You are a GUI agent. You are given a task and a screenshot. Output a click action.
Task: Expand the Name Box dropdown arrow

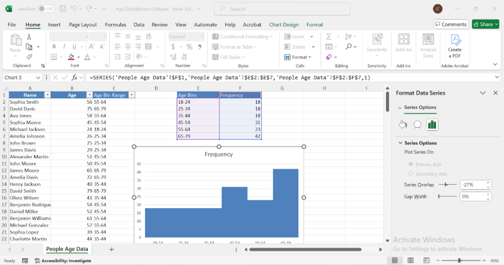[38, 77]
